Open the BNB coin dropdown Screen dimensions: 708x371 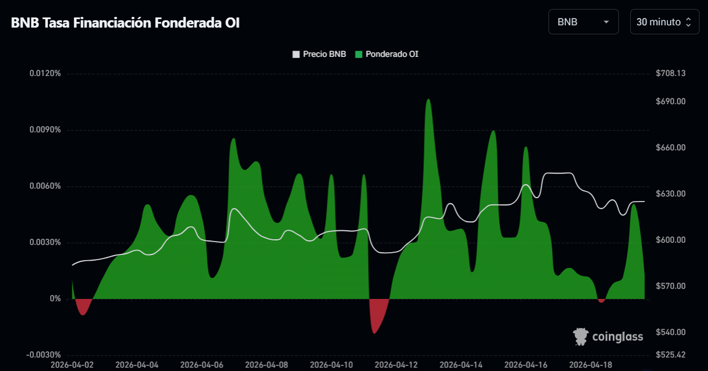click(x=583, y=22)
